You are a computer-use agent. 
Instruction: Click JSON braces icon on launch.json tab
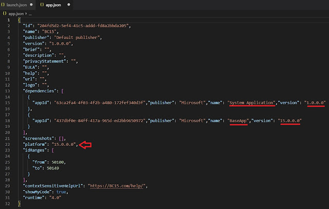(3, 5)
